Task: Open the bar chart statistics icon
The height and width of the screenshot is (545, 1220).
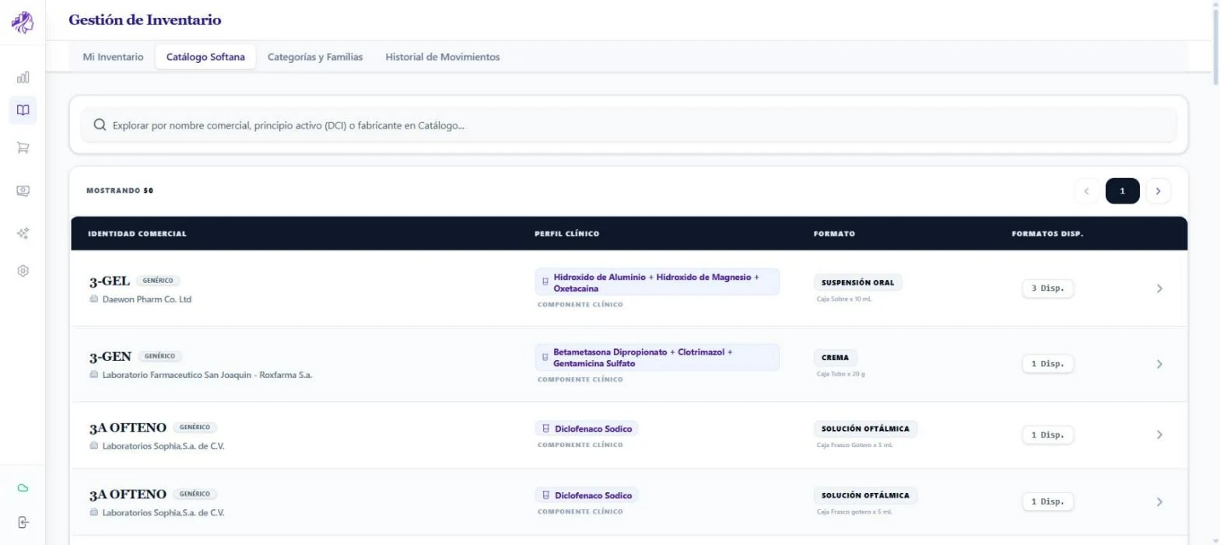Action: (23, 77)
